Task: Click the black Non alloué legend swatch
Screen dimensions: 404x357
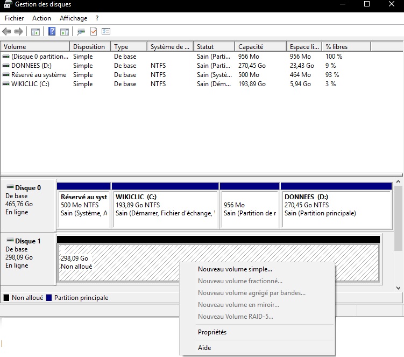Action: click(6, 298)
